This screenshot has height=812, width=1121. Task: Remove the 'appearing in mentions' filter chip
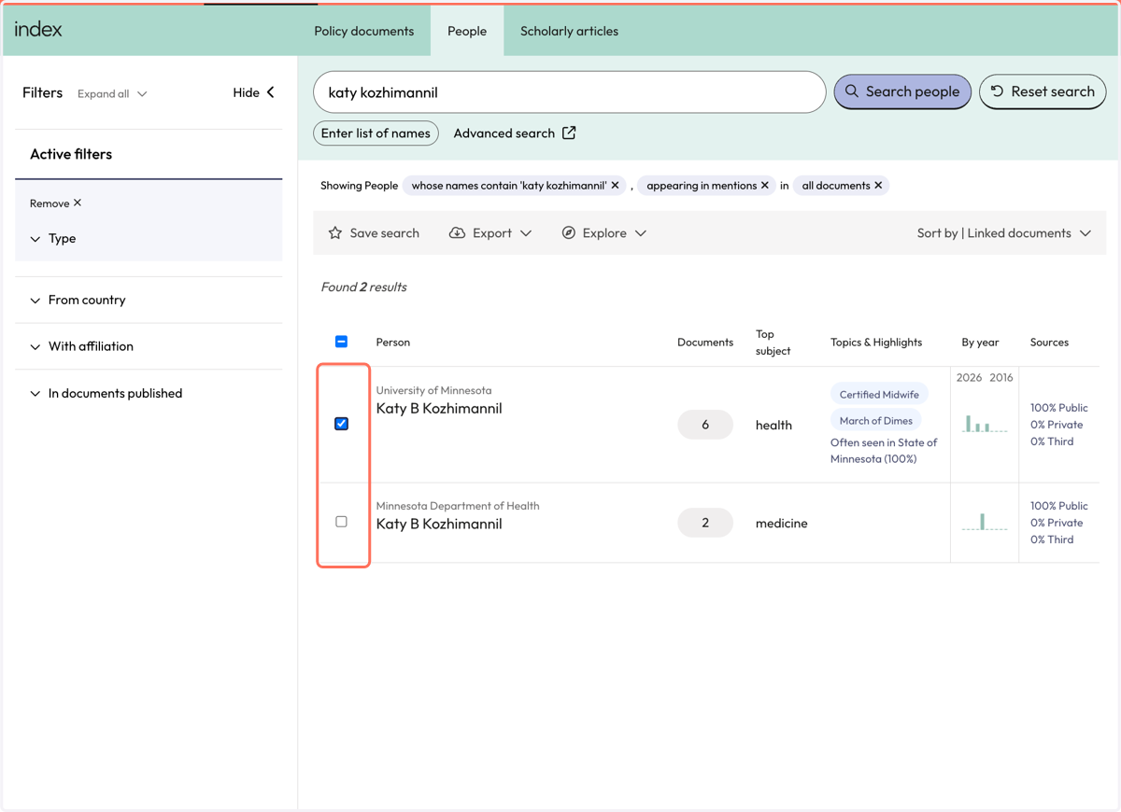click(x=765, y=186)
